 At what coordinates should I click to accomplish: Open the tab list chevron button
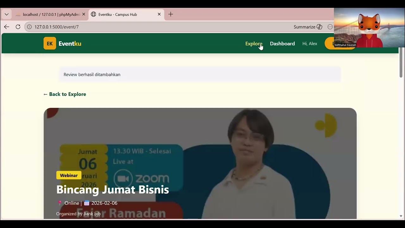(x=6, y=14)
